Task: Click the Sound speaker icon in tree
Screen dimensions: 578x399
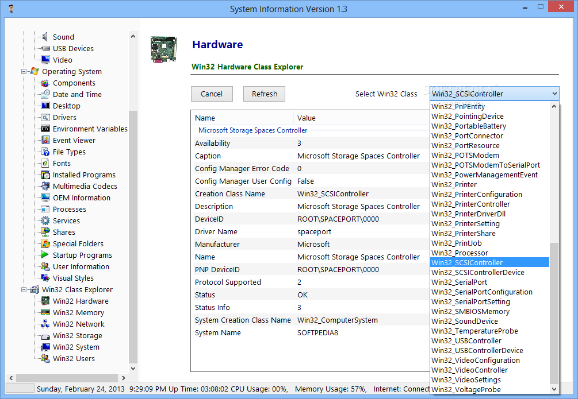Action: [x=45, y=37]
